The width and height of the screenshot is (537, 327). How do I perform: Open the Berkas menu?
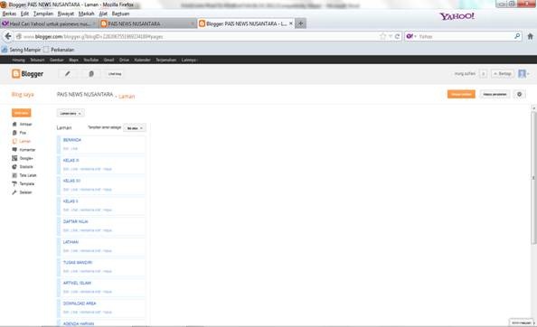pyautogui.click(x=9, y=14)
